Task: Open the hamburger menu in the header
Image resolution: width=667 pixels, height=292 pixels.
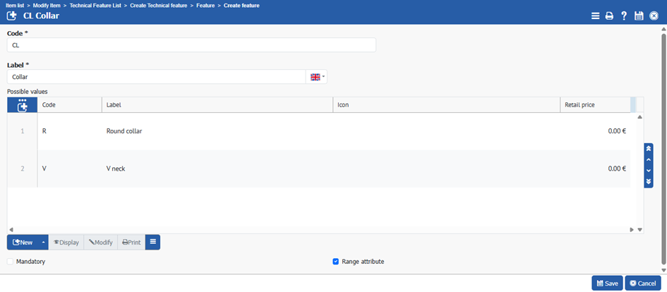Action: [x=596, y=16]
